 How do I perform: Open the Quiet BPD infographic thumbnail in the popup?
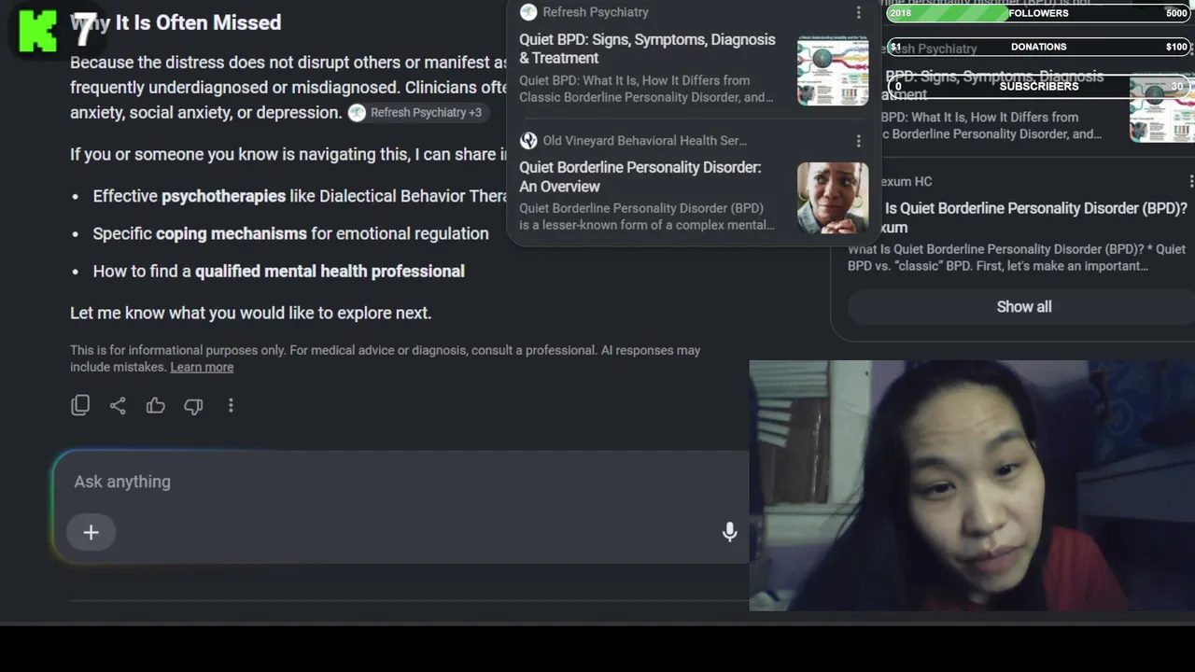point(833,70)
